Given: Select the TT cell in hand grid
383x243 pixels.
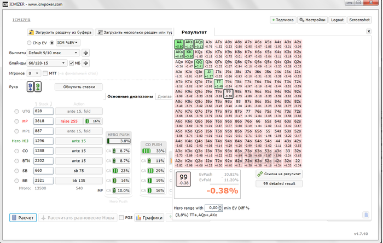Looking at the screenshot, I should click(218, 84).
